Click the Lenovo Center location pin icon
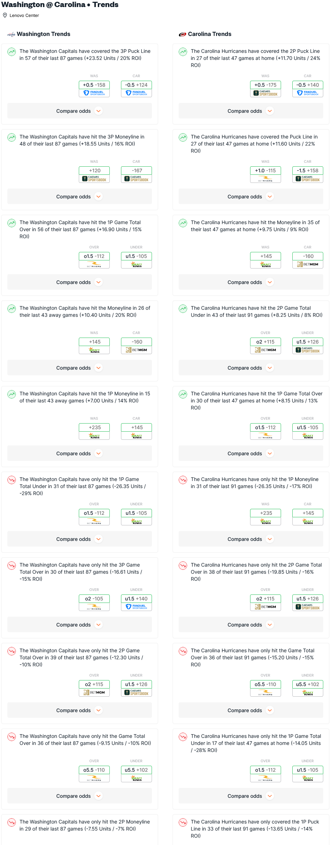 [x=5, y=15]
